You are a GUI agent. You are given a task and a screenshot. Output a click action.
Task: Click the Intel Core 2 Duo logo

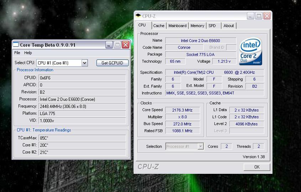(250, 51)
